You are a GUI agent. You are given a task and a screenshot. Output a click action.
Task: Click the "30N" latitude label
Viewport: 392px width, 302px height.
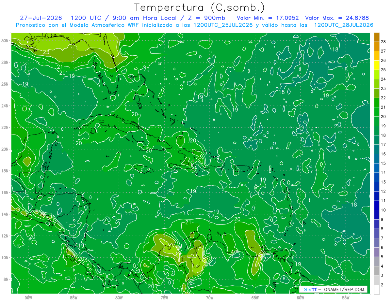5,41
